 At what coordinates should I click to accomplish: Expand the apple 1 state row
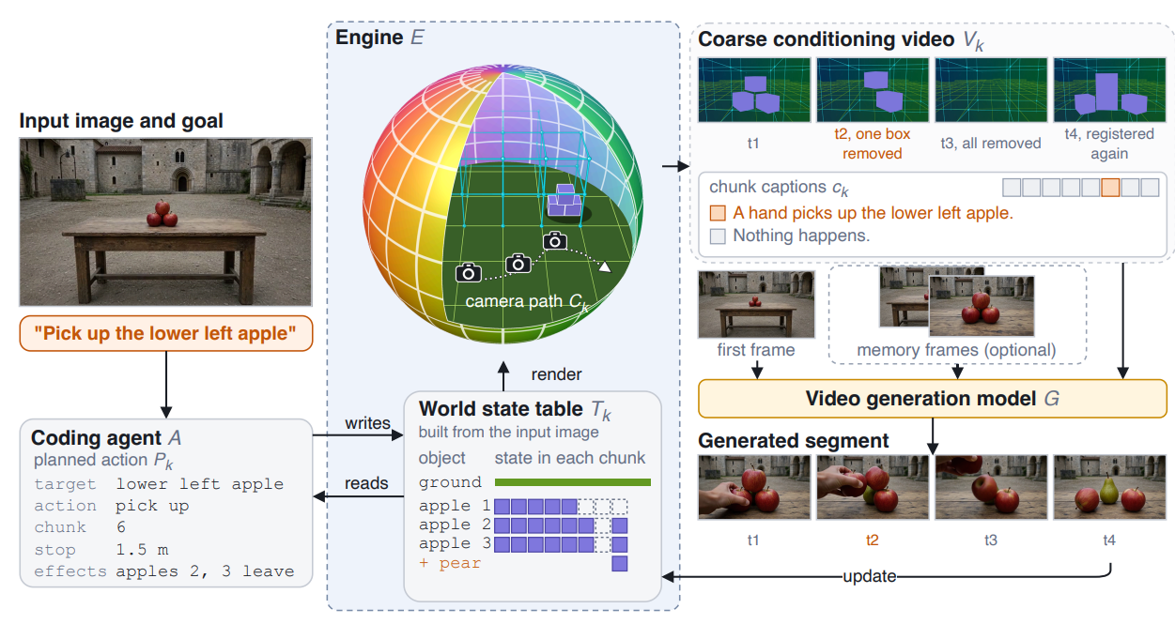(x=522, y=507)
